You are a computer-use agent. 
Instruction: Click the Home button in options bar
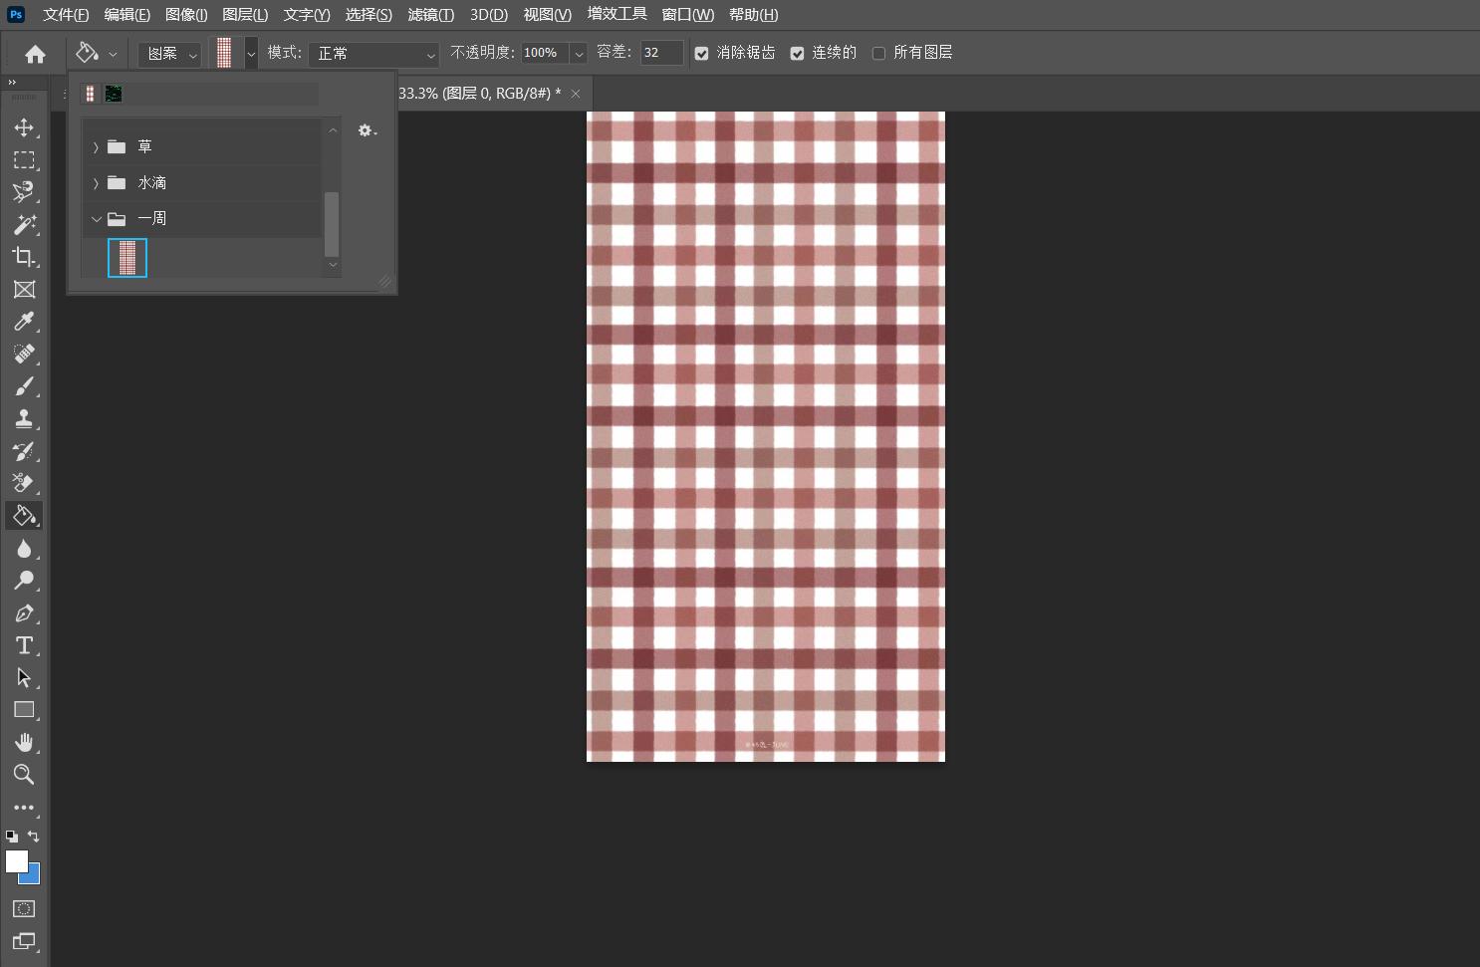click(x=35, y=54)
